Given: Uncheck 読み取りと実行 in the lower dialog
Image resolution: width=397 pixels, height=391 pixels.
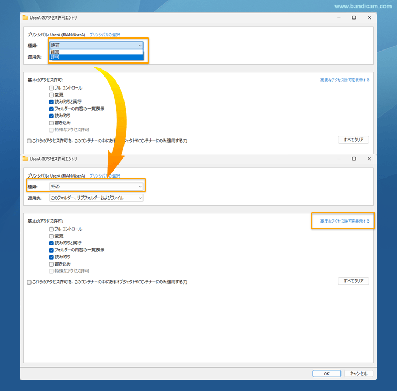Looking at the screenshot, I should pyautogui.click(x=52, y=243).
